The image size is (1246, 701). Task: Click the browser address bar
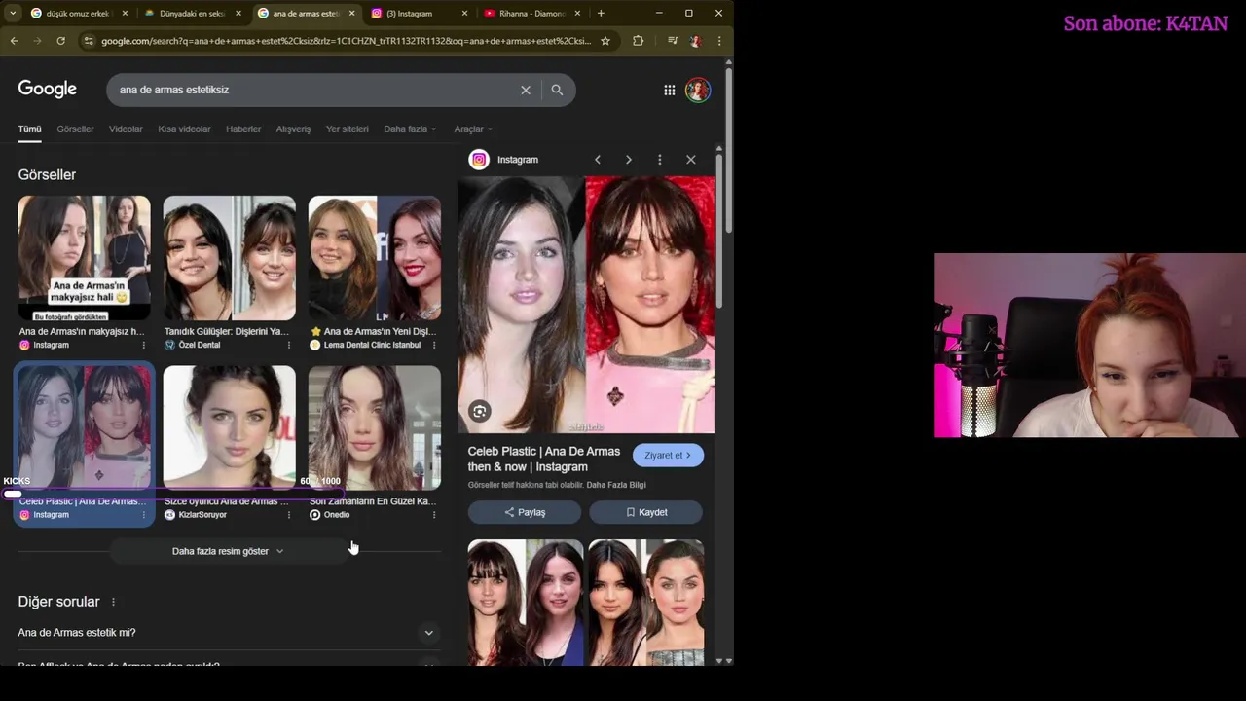pos(346,41)
